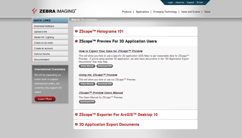
Task: Download PDF of the Users Manual
Action: click(87, 102)
